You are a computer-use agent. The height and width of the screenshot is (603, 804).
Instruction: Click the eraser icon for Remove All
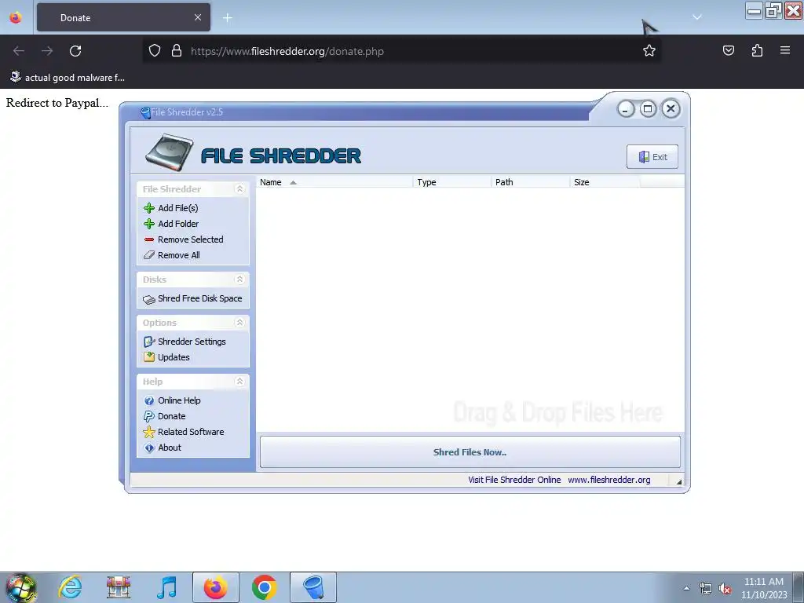point(149,255)
